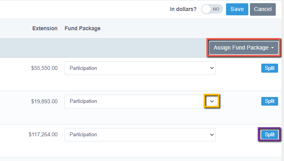This screenshot has width=284, height=161.
Task: Click the Participation text in the $19,893.00 row
Action: coord(83,101)
